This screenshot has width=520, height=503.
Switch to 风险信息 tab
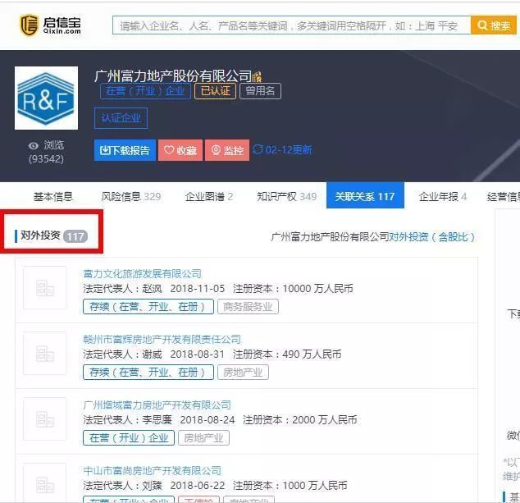130,196
